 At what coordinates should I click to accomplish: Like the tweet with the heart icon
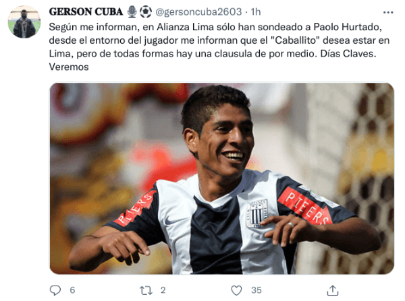coord(236,290)
